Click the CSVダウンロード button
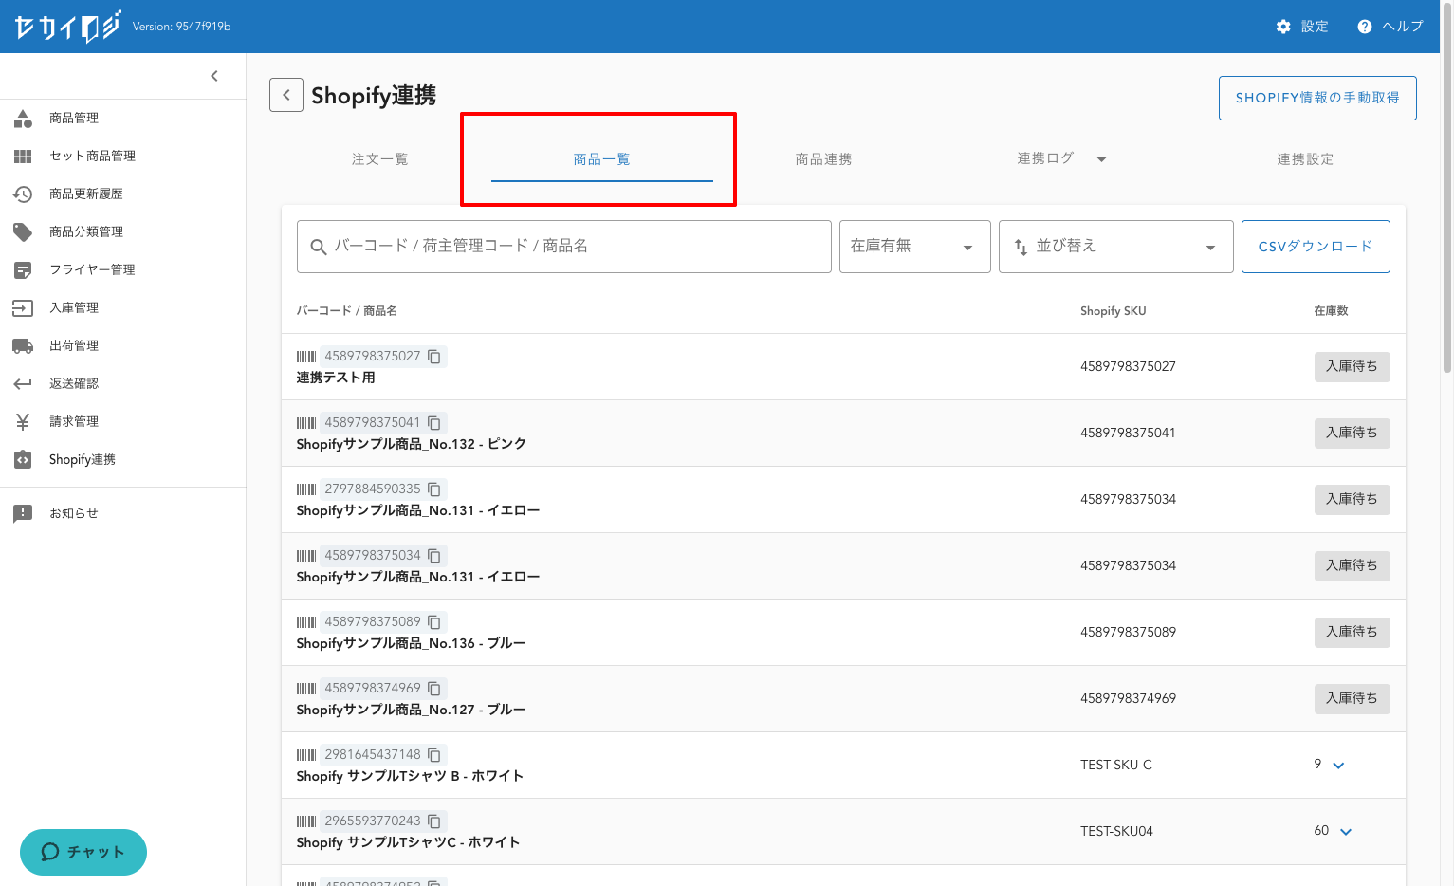 coord(1315,247)
